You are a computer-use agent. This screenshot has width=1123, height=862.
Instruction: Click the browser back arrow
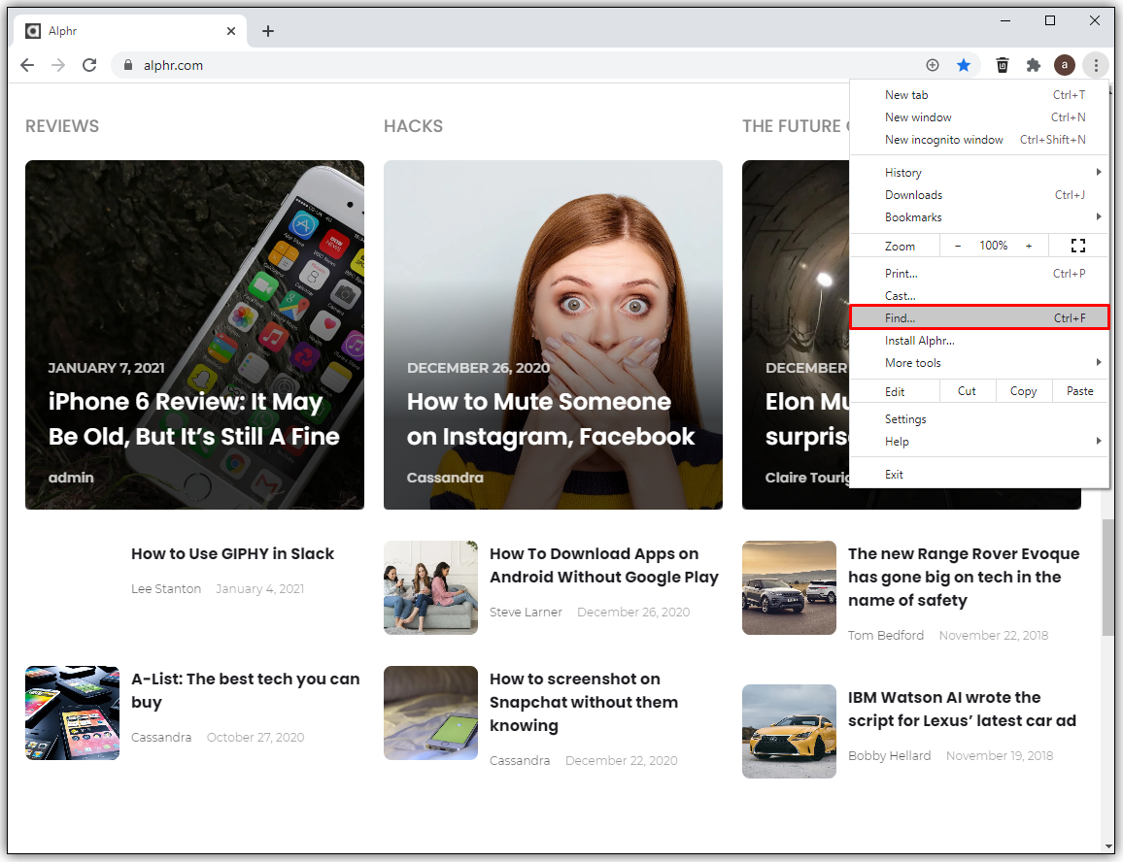pyautogui.click(x=27, y=65)
